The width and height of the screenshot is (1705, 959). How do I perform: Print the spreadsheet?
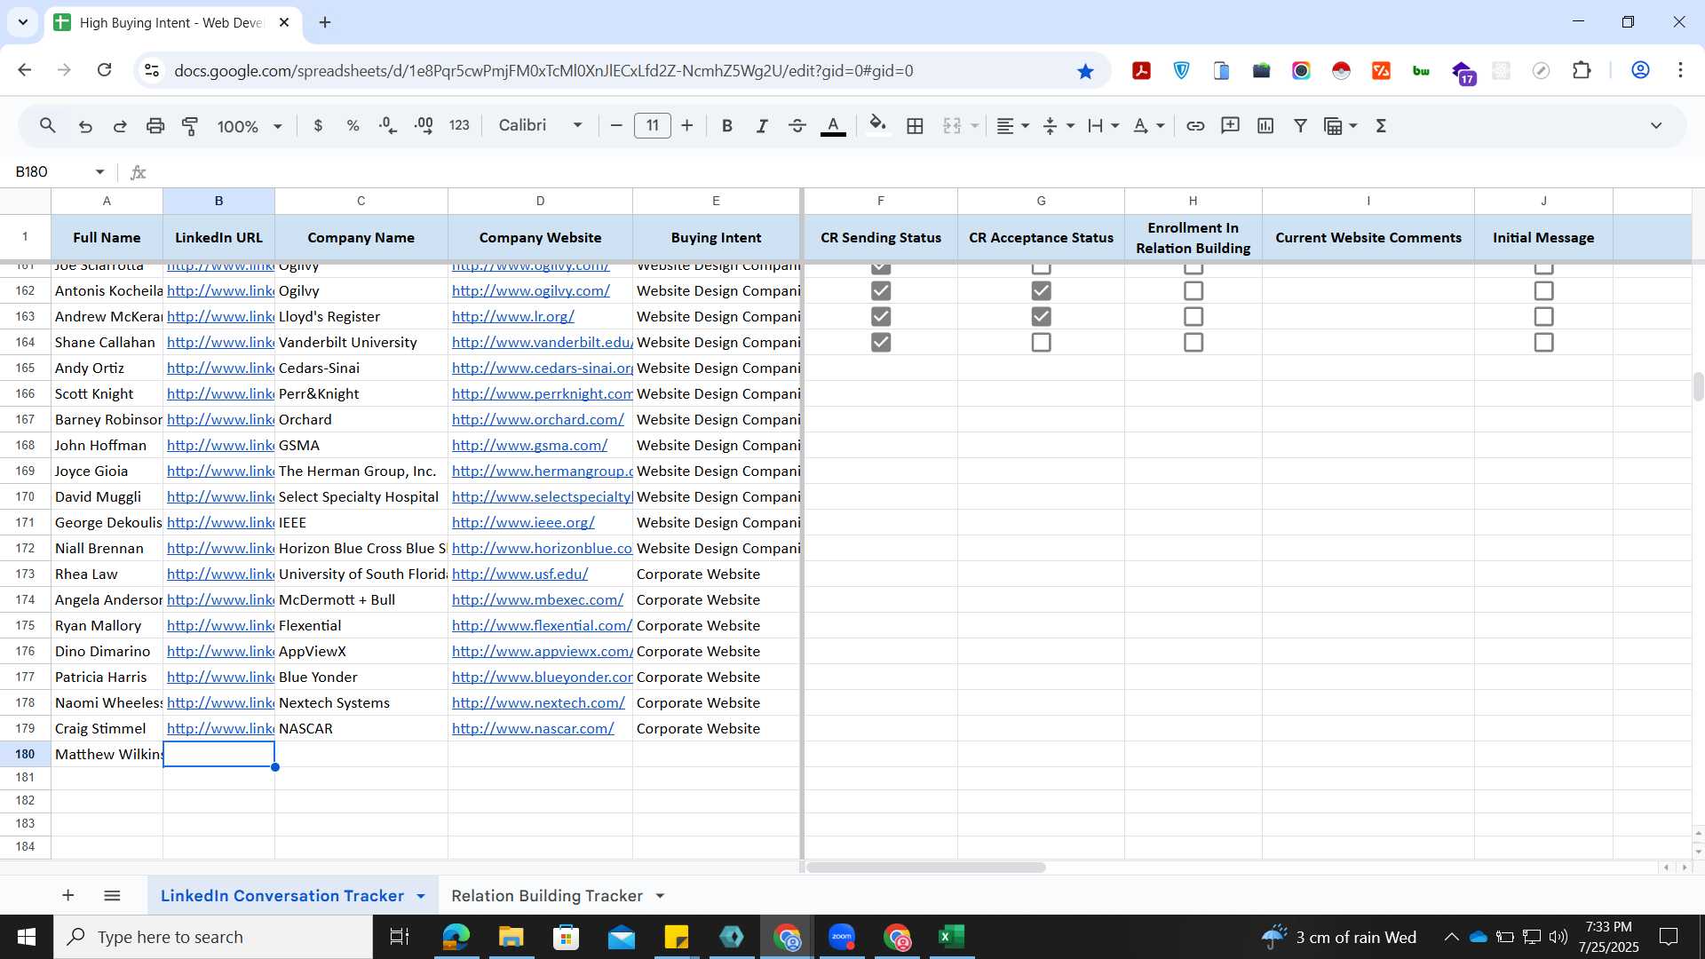(155, 126)
